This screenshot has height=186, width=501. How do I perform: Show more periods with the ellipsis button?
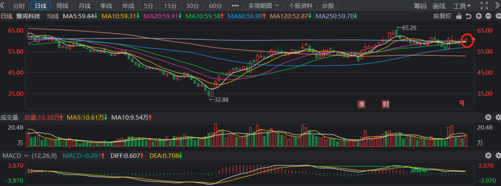pyautogui.click(x=236, y=6)
